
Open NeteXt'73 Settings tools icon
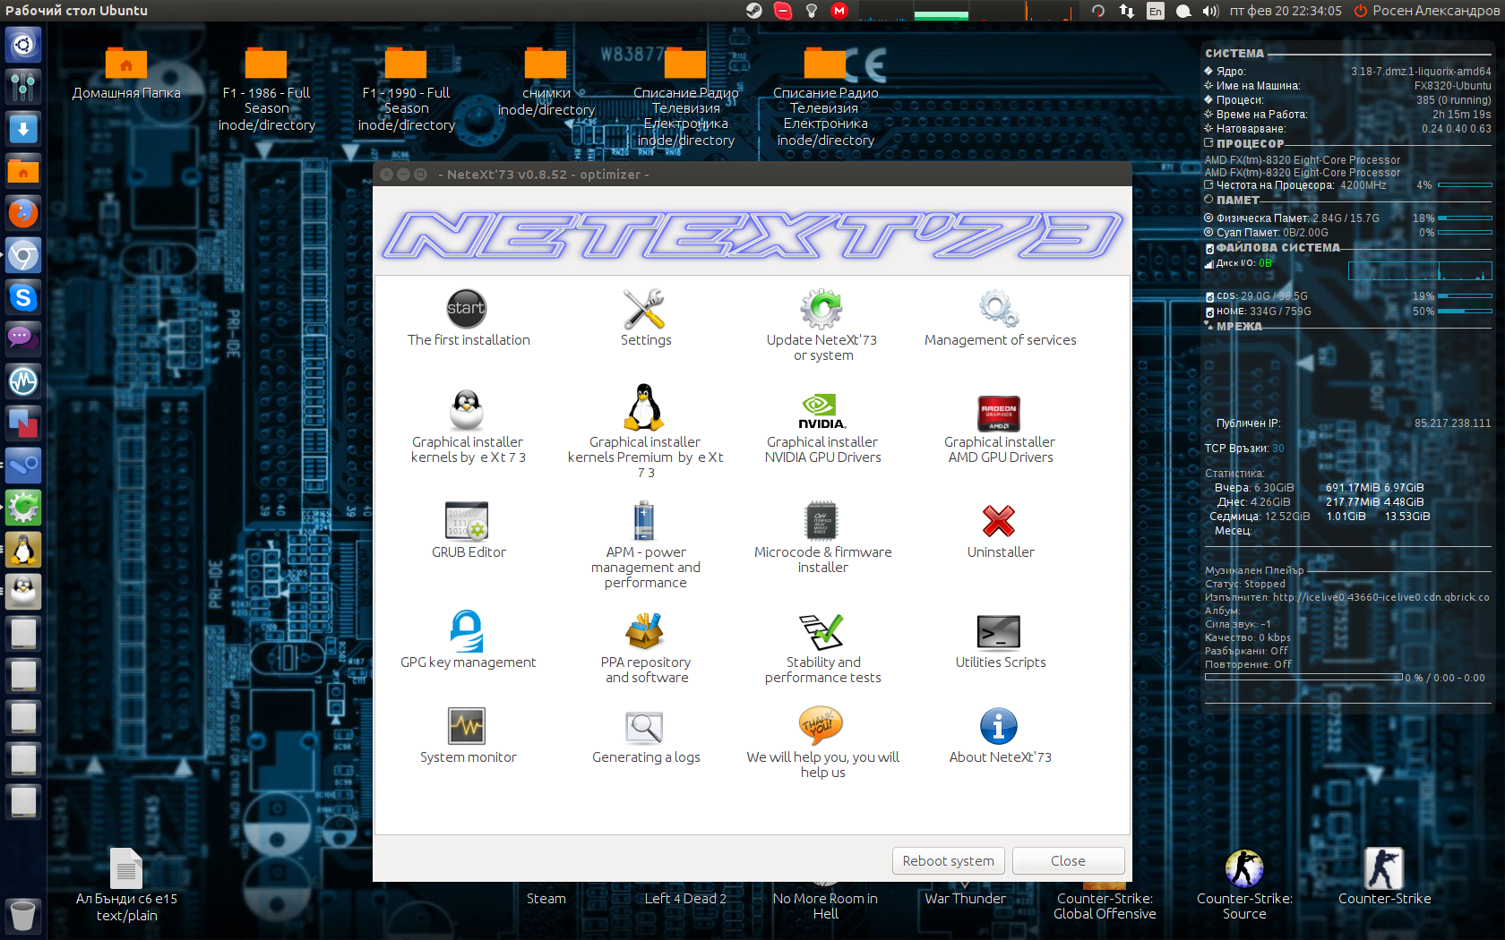coord(644,309)
